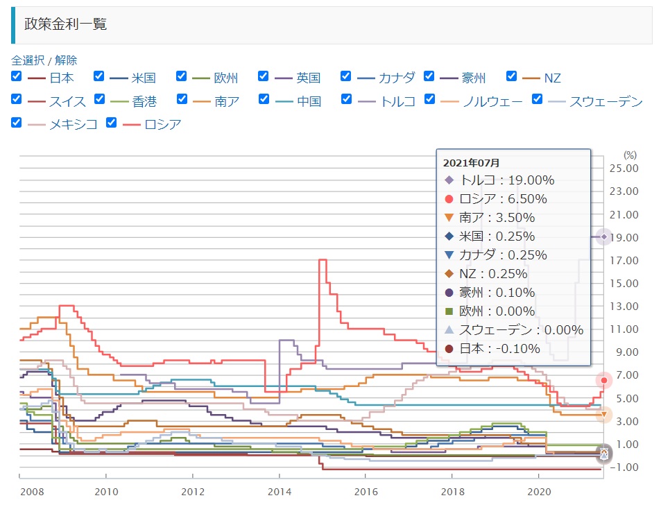Click the 香港 legend label
This screenshot has height=507, width=661.
tap(144, 101)
